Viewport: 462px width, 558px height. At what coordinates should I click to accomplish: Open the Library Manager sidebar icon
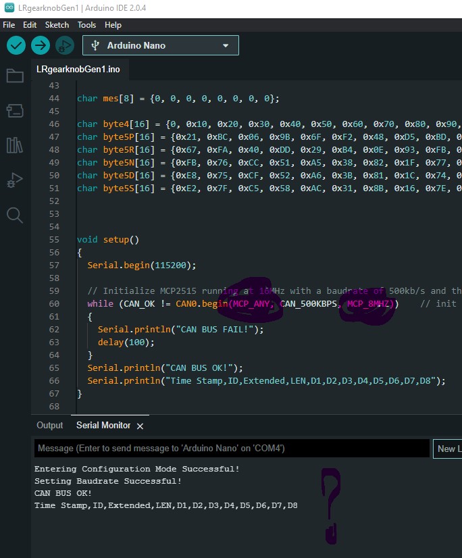point(14,145)
